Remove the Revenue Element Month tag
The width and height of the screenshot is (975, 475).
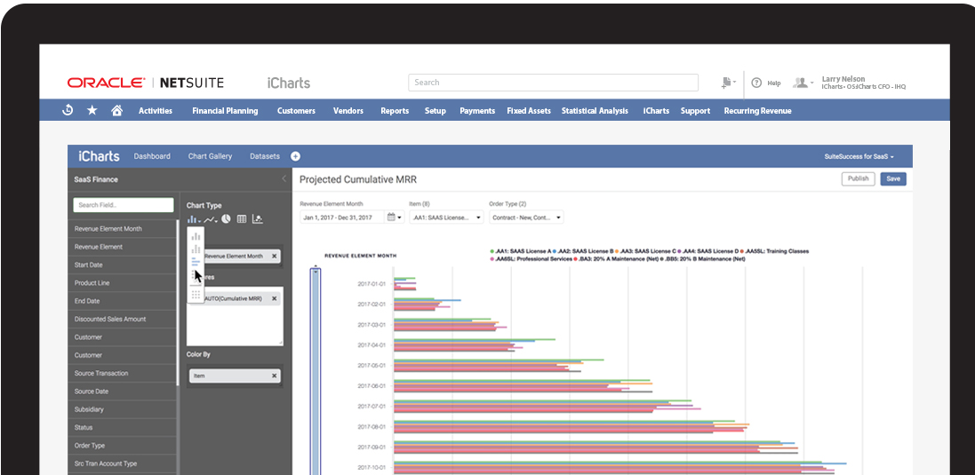[x=274, y=256]
